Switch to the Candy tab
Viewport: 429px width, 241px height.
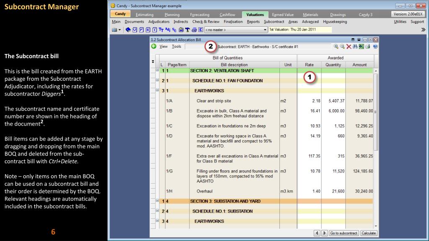(x=120, y=14)
